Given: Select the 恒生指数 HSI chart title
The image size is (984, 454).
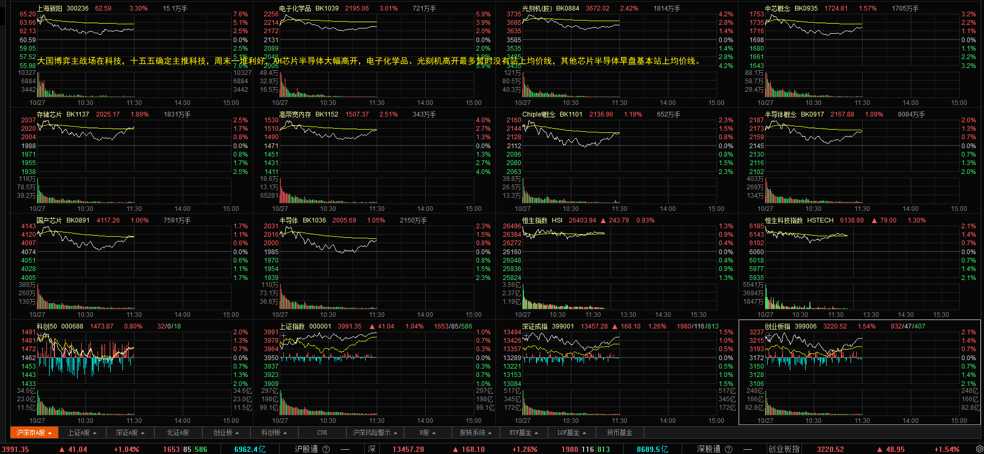Looking at the screenshot, I should click(542, 220).
